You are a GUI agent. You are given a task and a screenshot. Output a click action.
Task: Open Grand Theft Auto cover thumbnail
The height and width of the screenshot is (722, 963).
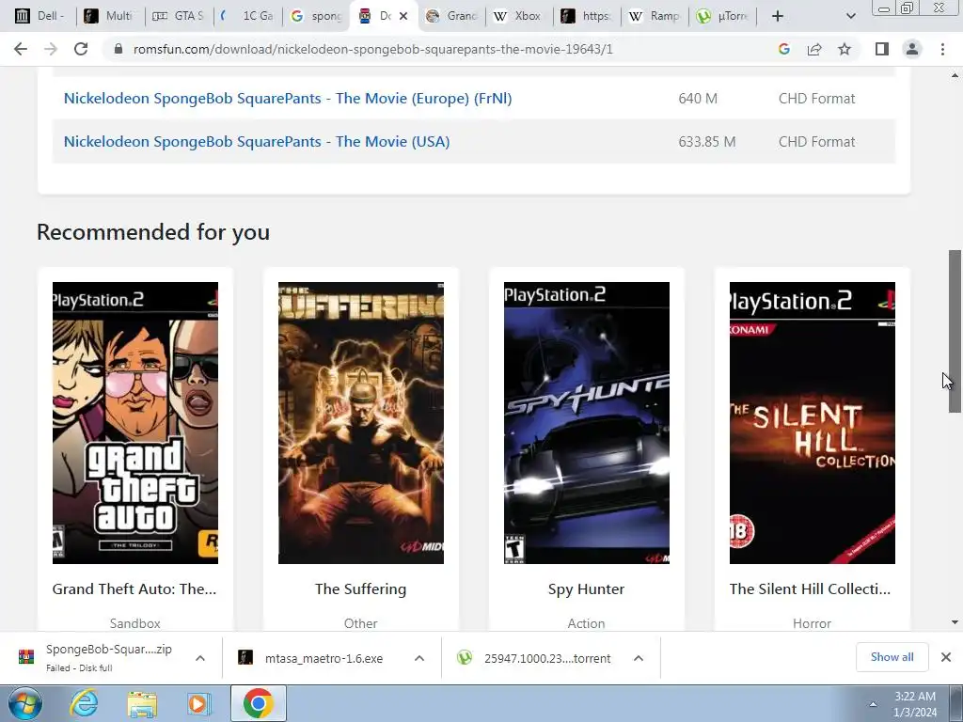pos(135,422)
